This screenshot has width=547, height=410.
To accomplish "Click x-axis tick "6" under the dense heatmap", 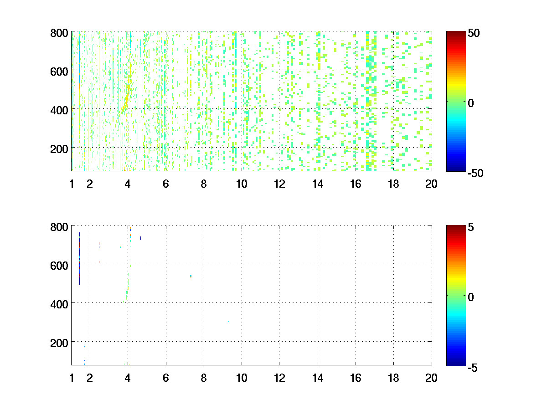I will pyautogui.click(x=165, y=184).
